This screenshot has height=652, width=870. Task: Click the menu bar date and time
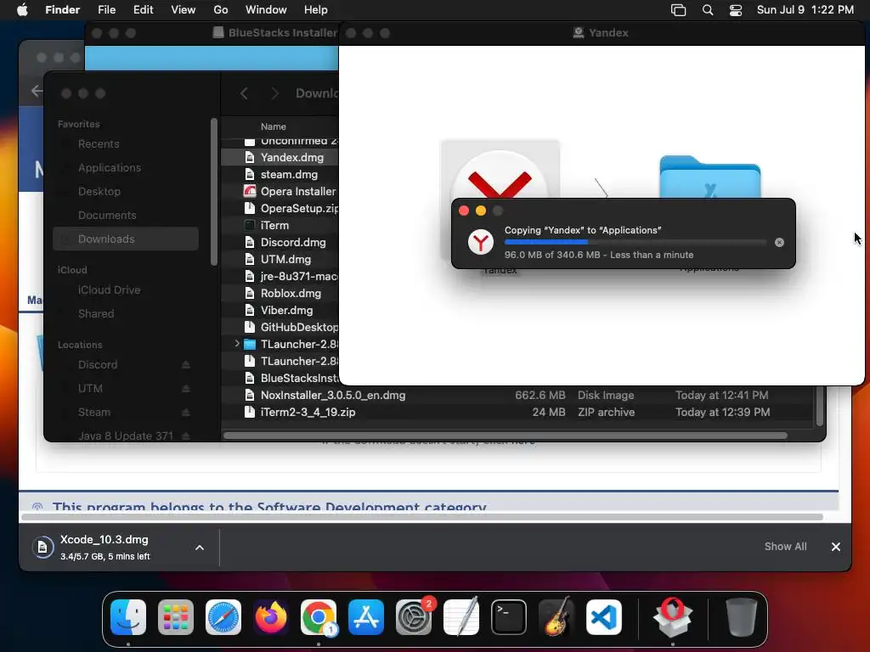(805, 10)
